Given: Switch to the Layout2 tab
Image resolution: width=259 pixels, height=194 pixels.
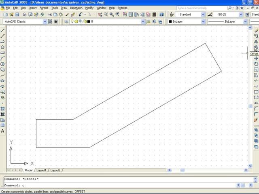Looking at the screenshot, I should tap(55, 170).
